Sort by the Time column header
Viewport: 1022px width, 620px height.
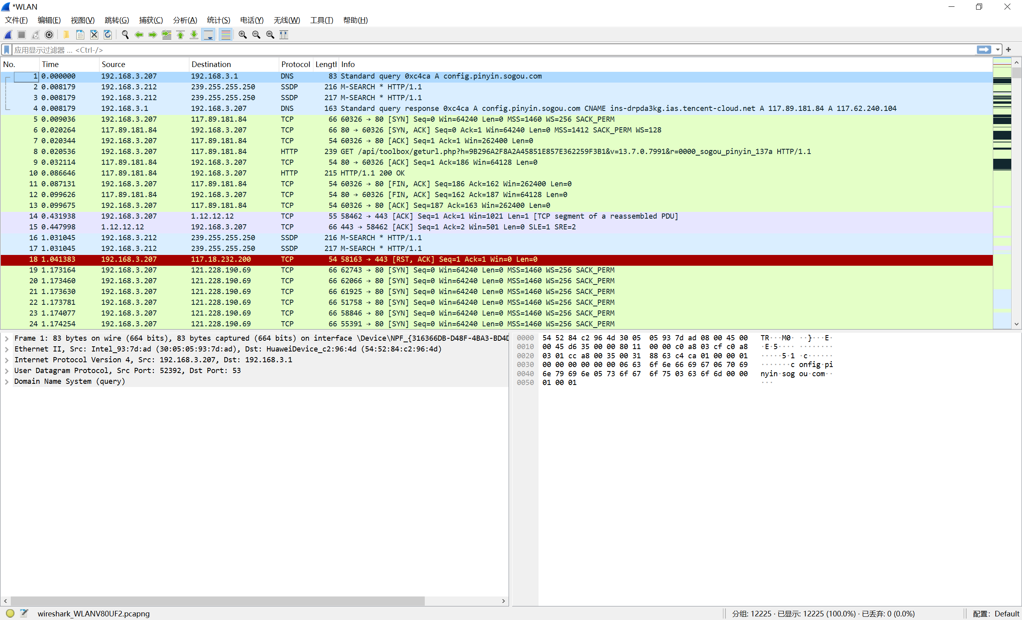(69, 64)
